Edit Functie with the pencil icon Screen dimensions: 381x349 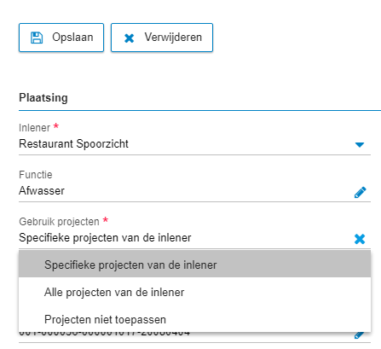tap(360, 192)
